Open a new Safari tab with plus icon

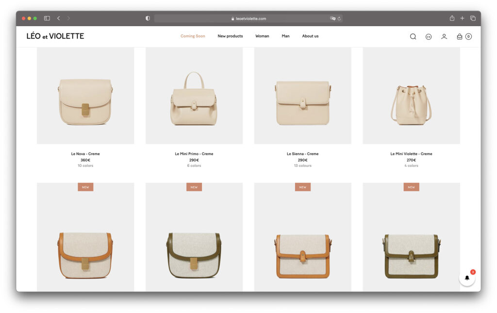coord(462,18)
